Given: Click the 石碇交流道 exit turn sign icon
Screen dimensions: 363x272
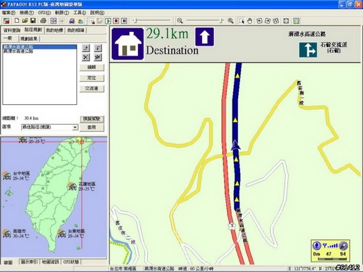Looking at the screenshot, I should (308, 50).
